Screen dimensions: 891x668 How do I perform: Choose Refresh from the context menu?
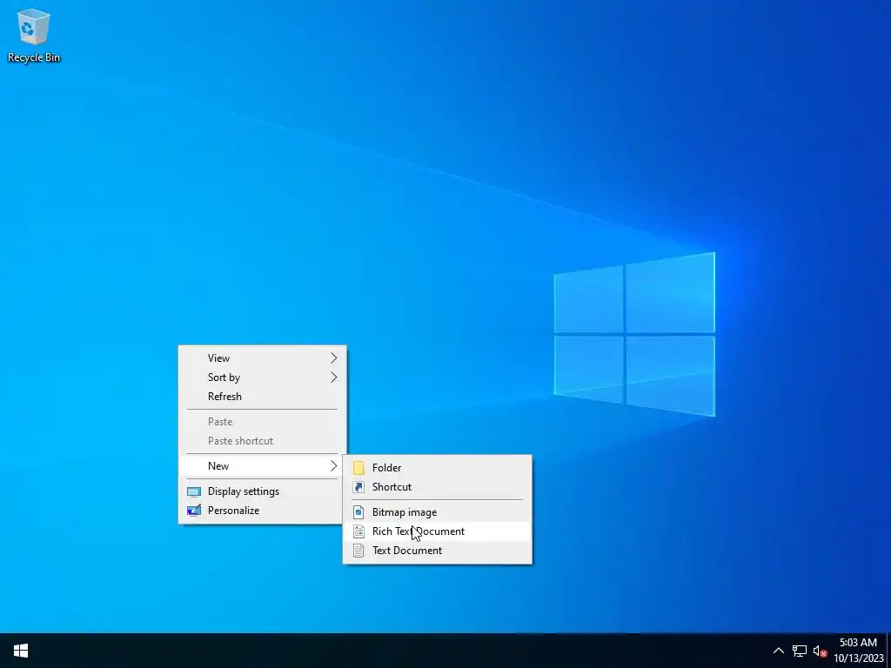pos(262,397)
